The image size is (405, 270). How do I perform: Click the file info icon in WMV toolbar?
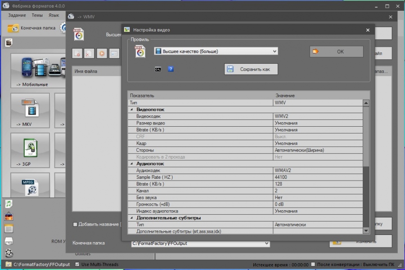click(x=114, y=53)
